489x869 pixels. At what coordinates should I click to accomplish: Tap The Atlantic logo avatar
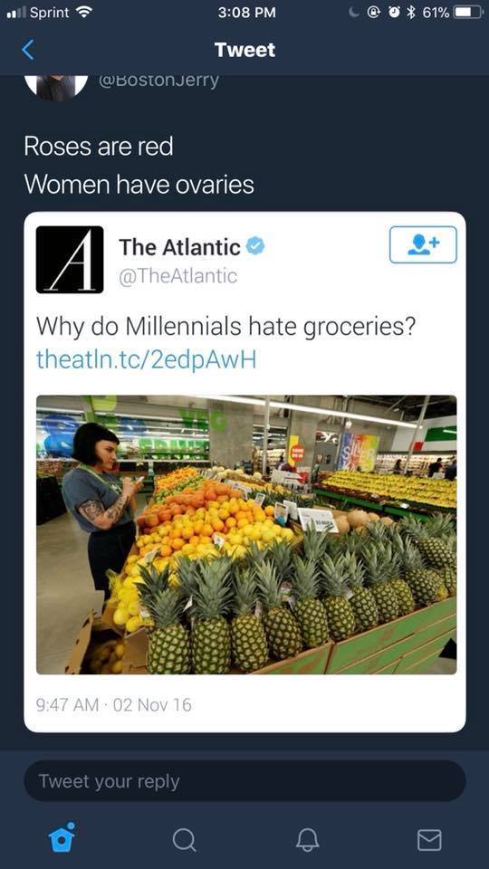(x=70, y=260)
